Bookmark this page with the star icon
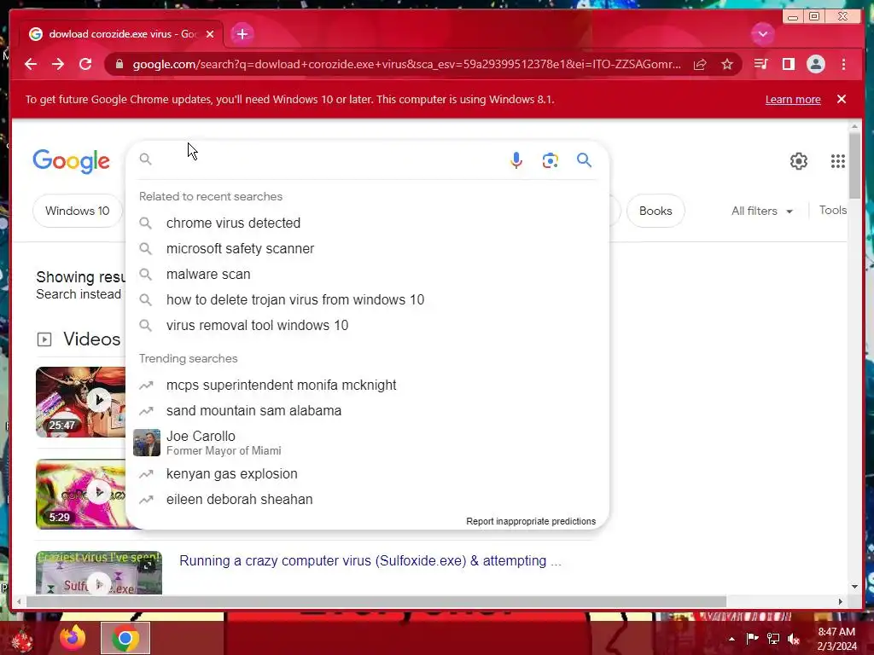 (x=727, y=64)
